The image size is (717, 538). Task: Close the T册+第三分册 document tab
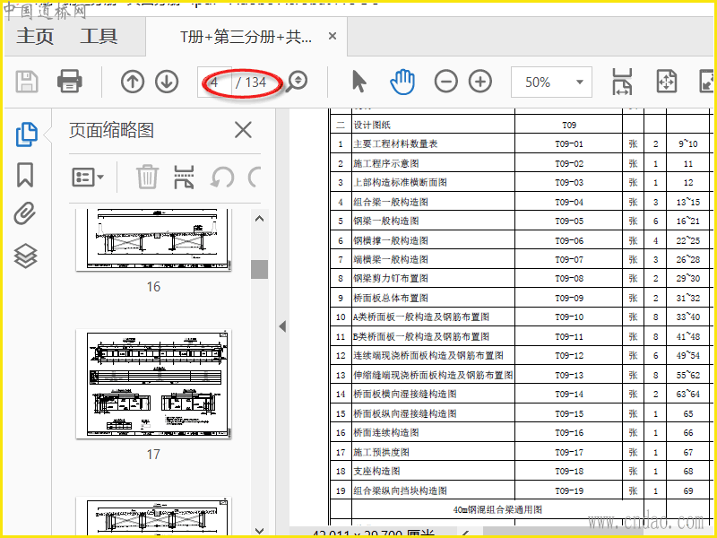(x=333, y=36)
